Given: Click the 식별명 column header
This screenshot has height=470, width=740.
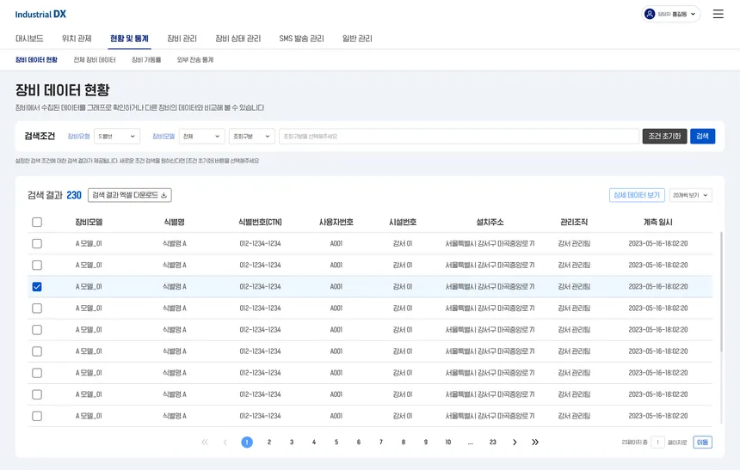Looking at the screenshot, I should pos(174,222).
